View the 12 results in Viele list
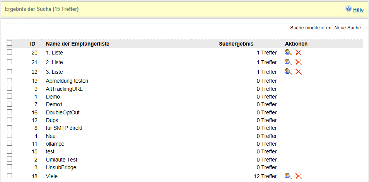Screen dimensions: 369x182 (288, 176)
